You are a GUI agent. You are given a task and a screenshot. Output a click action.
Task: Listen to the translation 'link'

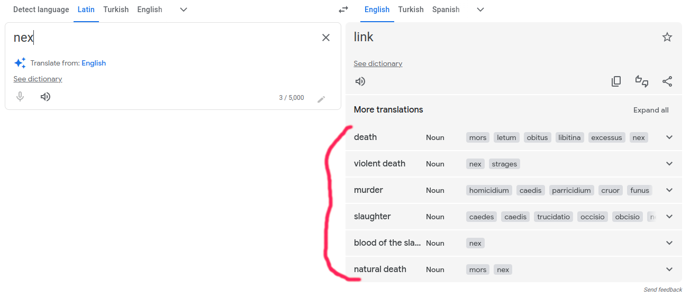point(360,81)
